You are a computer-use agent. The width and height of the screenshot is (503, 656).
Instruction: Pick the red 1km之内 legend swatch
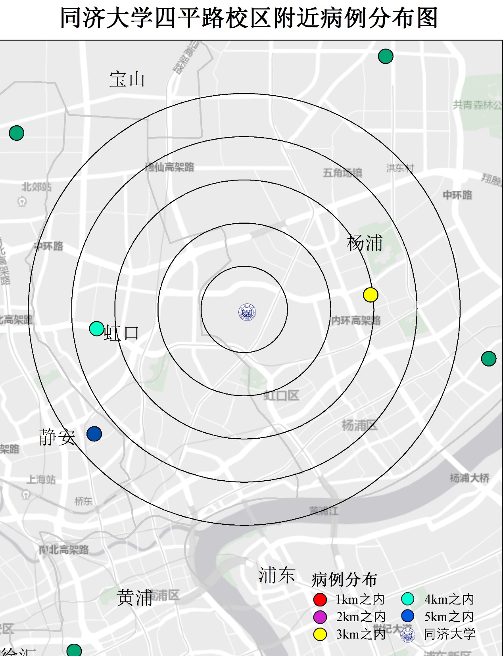point(320,599)
